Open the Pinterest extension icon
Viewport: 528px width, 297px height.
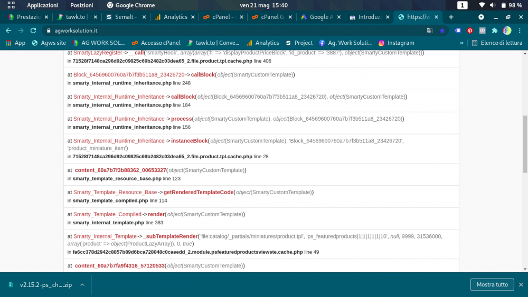pos(470,31)
